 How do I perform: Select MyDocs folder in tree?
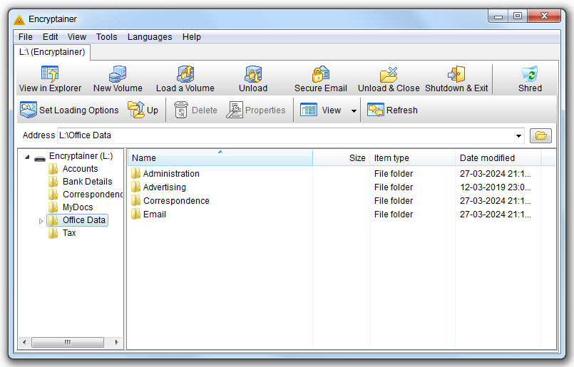pos(78,207)
